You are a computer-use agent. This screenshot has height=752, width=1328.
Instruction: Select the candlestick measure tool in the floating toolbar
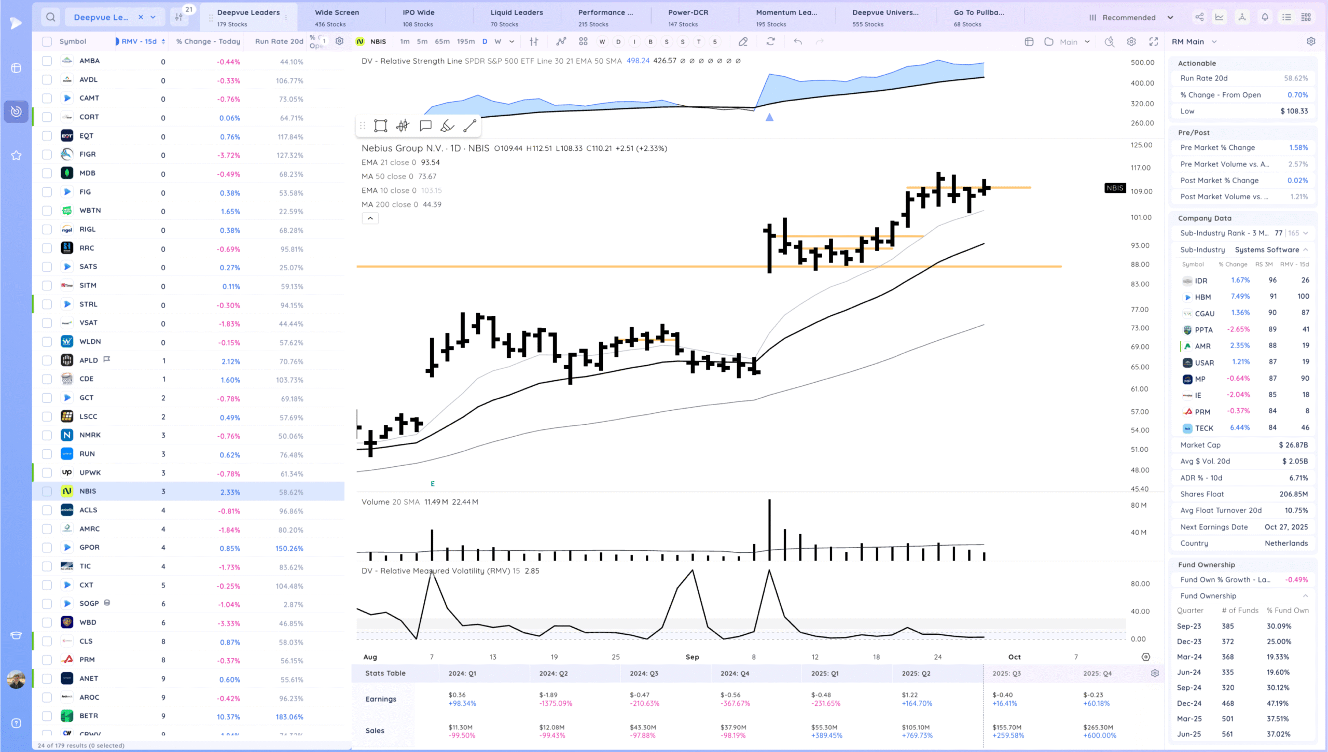point(403,126)
